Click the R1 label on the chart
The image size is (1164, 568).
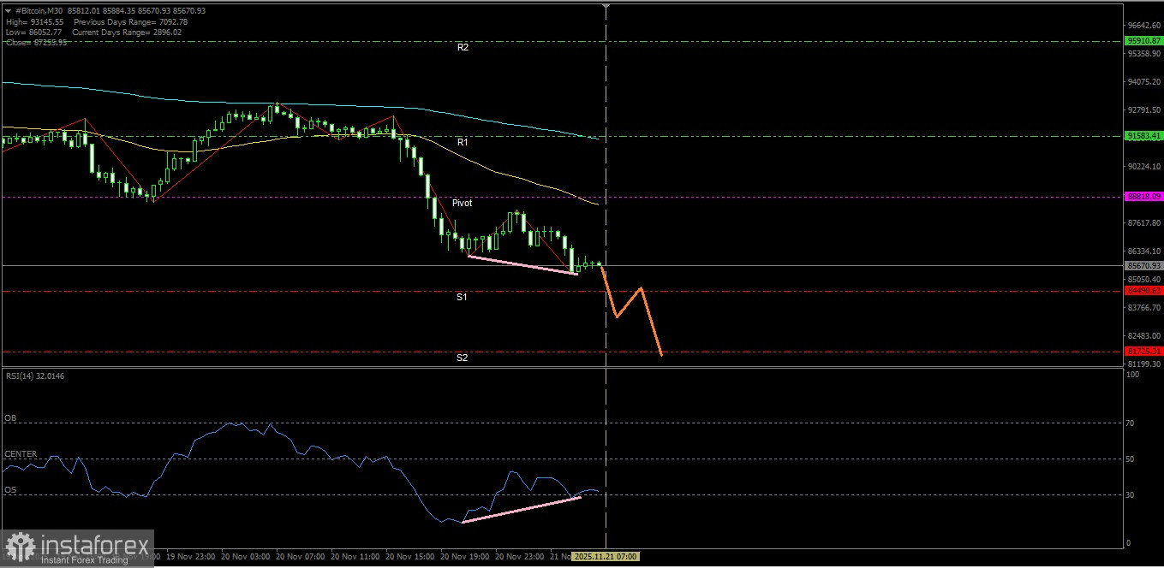tap(463, 142)
